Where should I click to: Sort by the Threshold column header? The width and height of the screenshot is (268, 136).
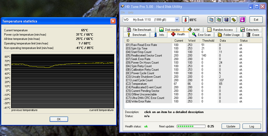click(208, 41)
